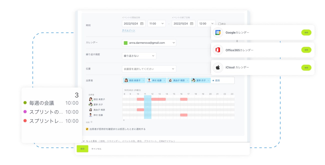Click the キャンセル cancel button
Viewport: 325px width, 165px height.
click(x=96, y=149)
